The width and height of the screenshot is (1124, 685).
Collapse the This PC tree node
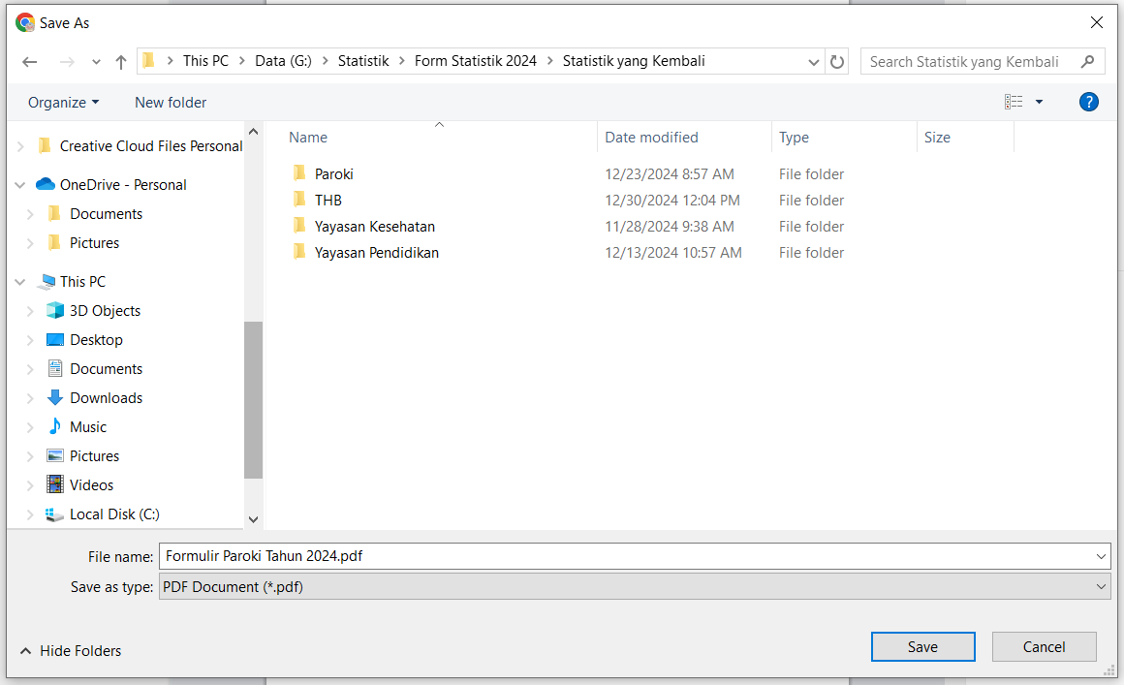[x=20, y=282]
